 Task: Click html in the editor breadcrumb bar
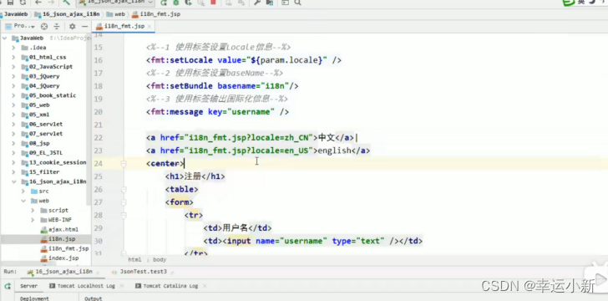tap(134, 259)
